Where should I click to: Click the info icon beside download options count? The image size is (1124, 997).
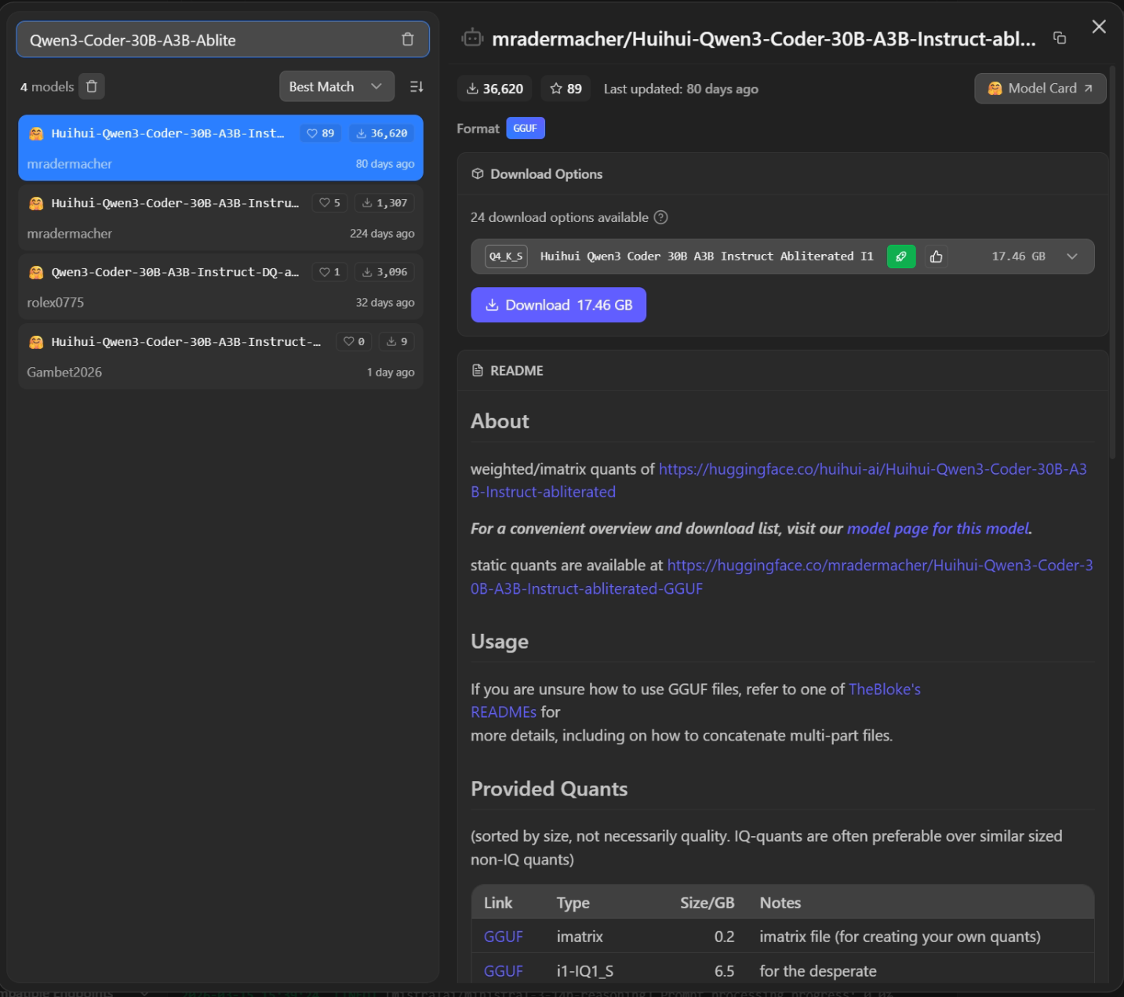pyautogui.click(x=661, y=217)
